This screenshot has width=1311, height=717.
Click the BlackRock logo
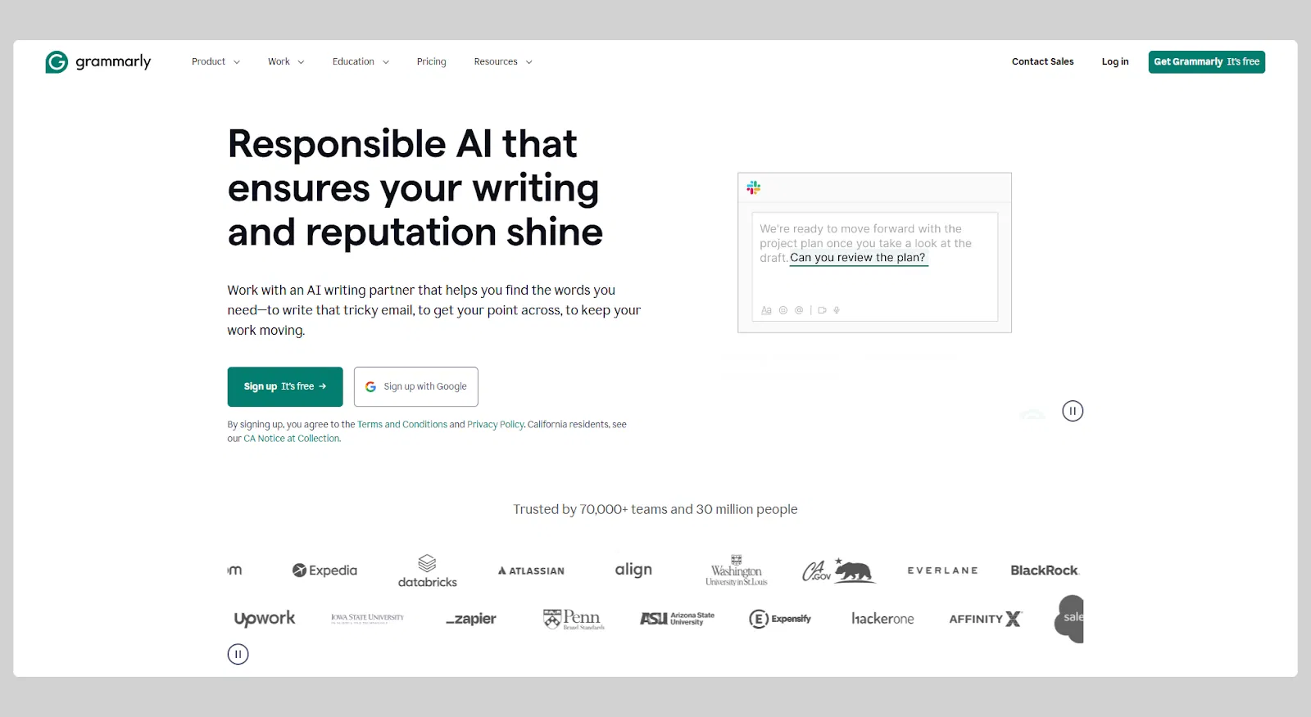(1045, 570)
